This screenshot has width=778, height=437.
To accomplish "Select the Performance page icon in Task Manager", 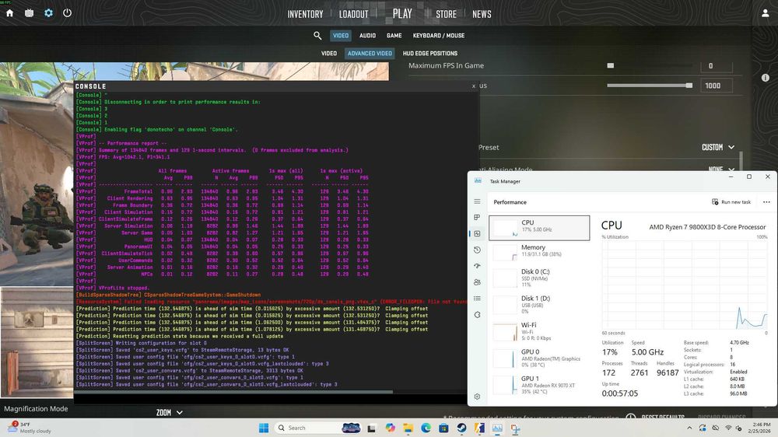I will 477,233.
